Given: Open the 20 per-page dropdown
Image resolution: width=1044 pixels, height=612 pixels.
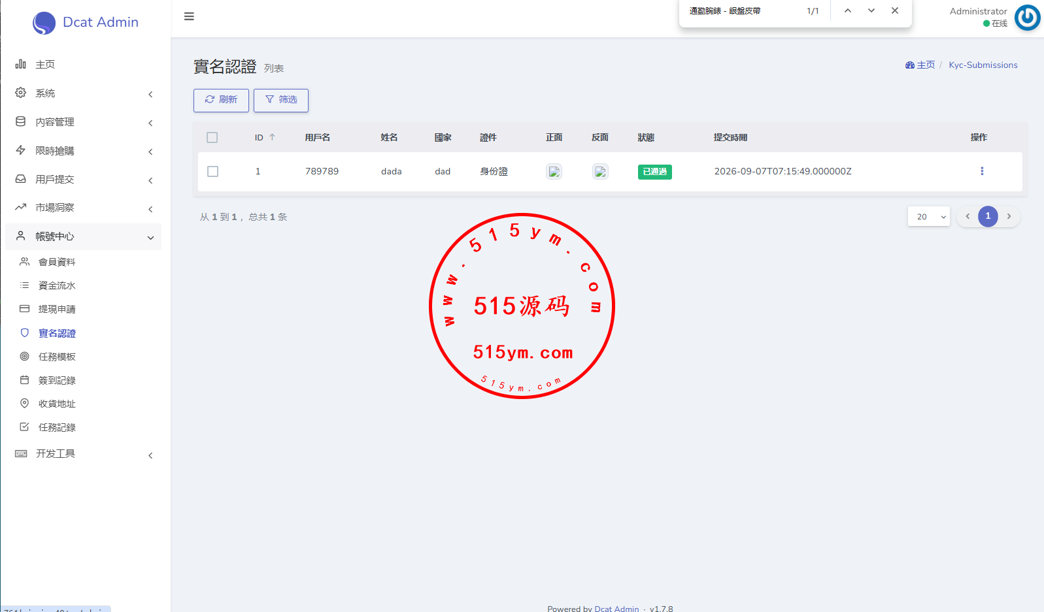Looking at the screenshot, I should pos(928,216).
